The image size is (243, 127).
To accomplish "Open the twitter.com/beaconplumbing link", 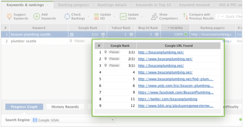I will pyautogui.click(x=168, y=99).
